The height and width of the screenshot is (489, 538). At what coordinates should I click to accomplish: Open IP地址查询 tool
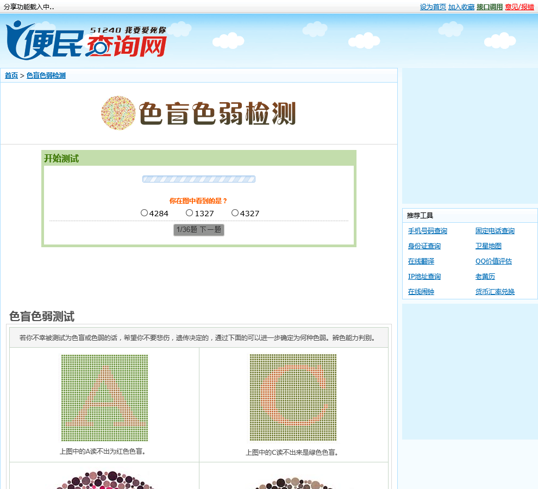pyautogui.click(x=424, y=276)
